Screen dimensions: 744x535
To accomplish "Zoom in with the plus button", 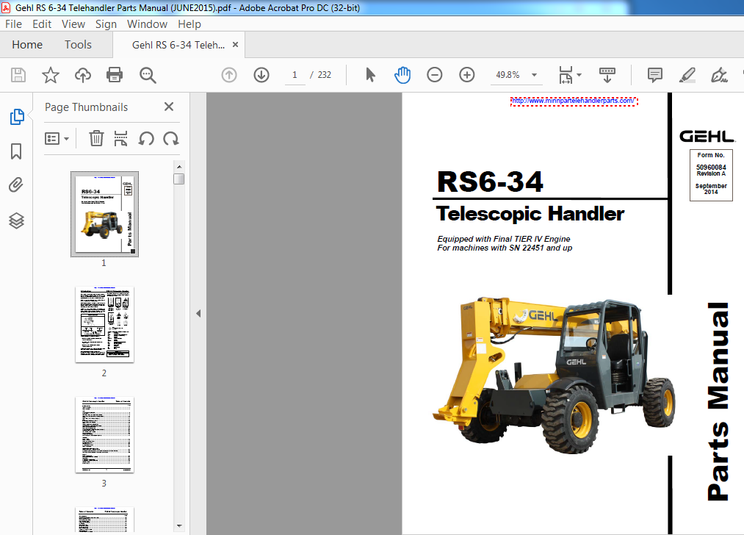I will 467,75.
